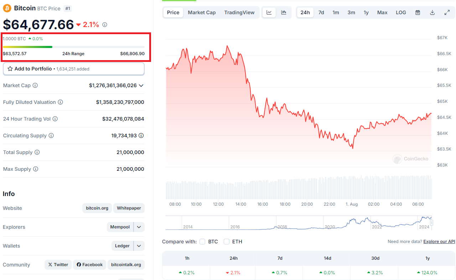Select the Market Cap chart tab
This screenshot has height=280, width=456.
202,12
